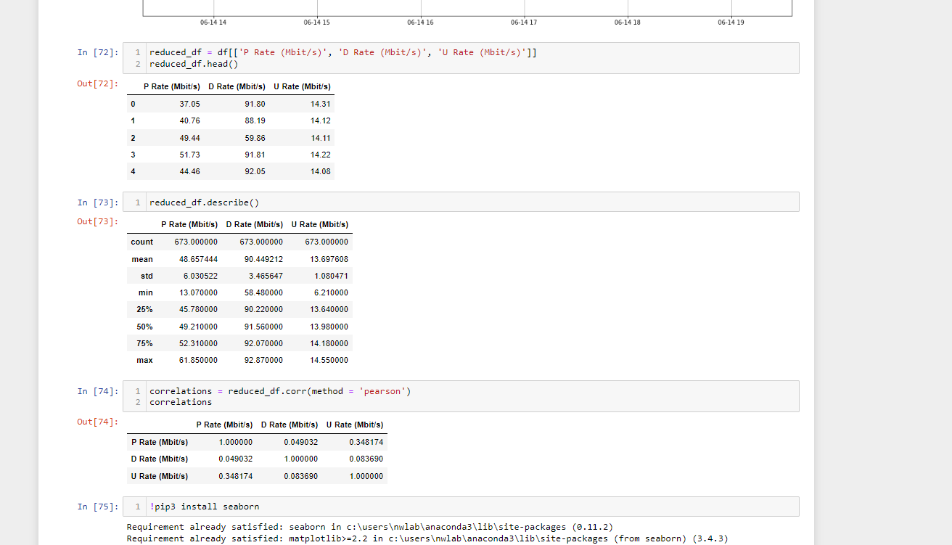Click 'D Rate (Mbit/s)' column header in head table

[237, 86]
